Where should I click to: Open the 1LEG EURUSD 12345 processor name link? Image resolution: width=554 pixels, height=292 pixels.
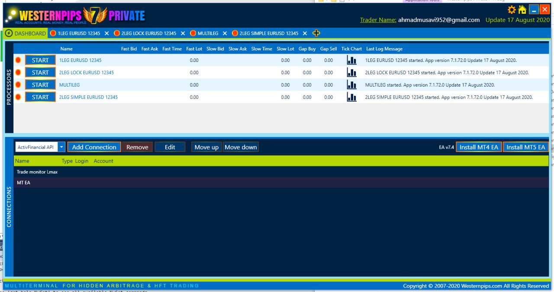tap(81, 60)
